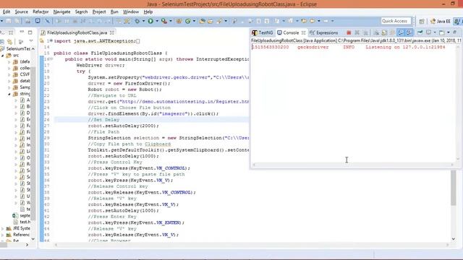Open the Source menu
The height and width of the screenshot is (260, 463).
[x=21, y=12]
